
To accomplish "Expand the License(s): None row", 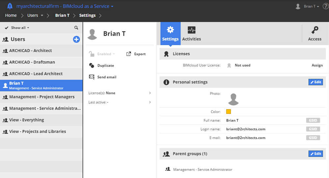I will point(120,93).
